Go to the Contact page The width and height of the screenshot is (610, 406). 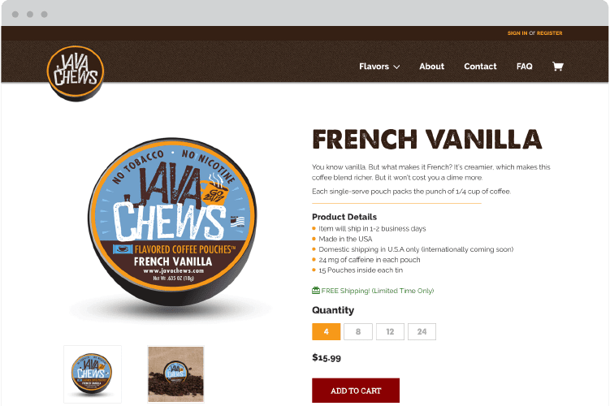pos(480,67)
